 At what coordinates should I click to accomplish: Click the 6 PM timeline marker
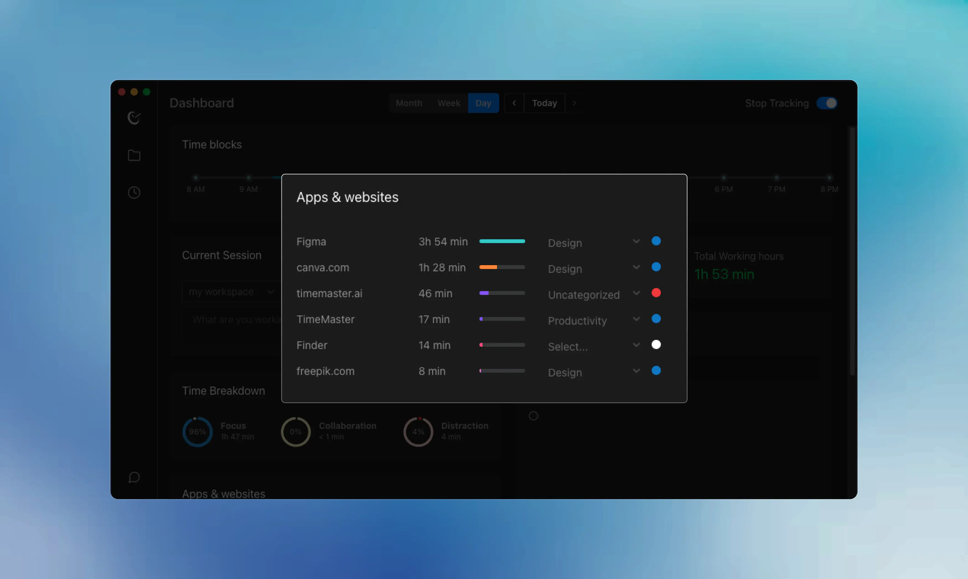click(x=724, y=178)
